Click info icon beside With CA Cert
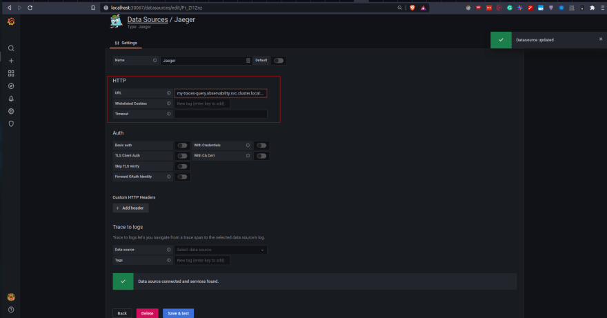 click(x=248, y=156)
